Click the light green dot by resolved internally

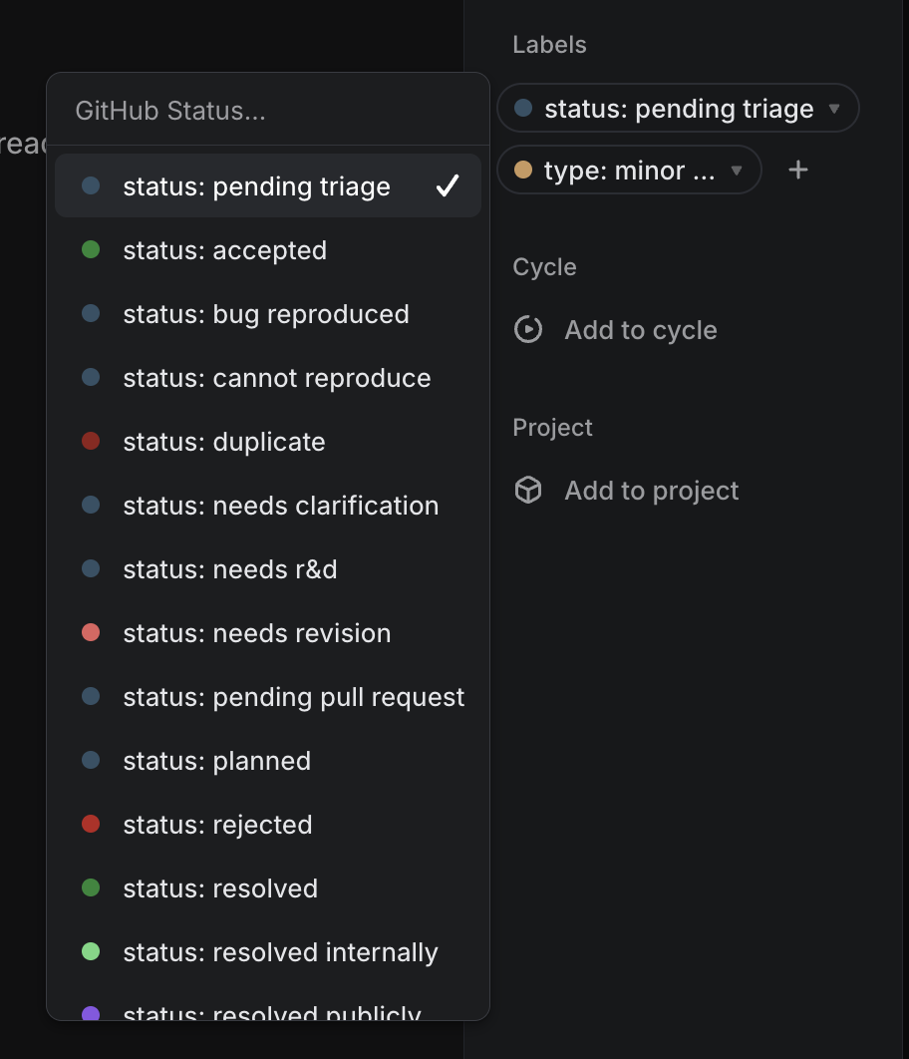tap(91, 951)
